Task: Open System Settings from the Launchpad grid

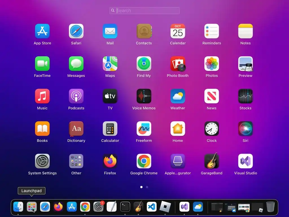Action: coord(42,161)
